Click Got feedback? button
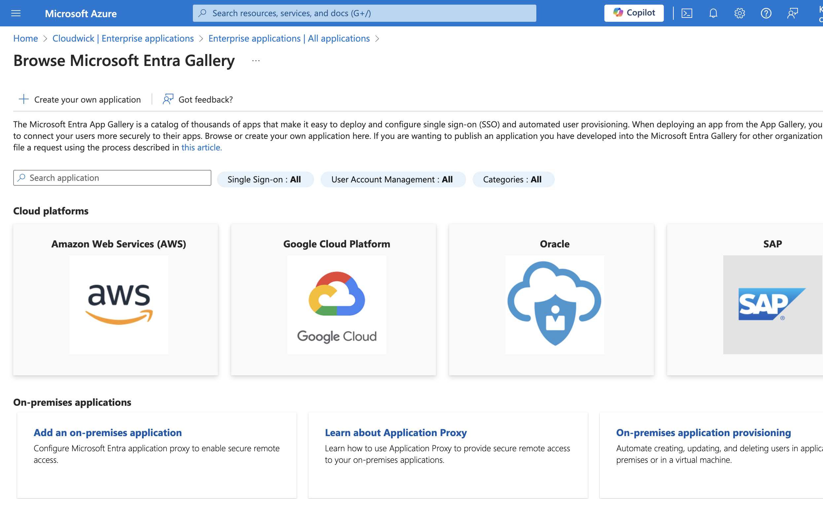823x508 pixels. pos(198,99)
